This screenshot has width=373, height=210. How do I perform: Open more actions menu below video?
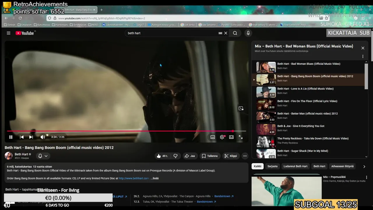[245, 156]
